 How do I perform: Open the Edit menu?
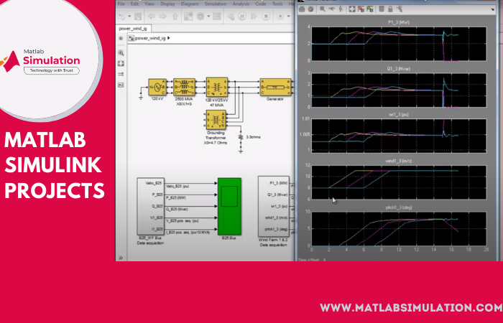pyautogui.click(x=134, y=4)
